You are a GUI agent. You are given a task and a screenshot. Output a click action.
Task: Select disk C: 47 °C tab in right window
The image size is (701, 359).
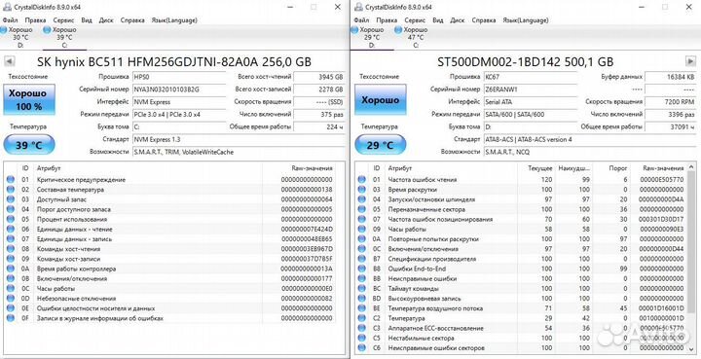click(416, 38)
